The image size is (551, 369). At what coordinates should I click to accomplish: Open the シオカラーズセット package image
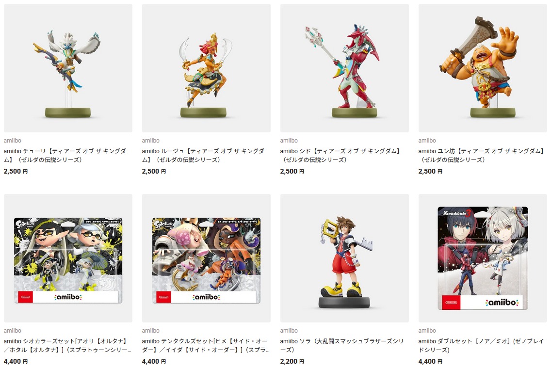tap(68, 258)
